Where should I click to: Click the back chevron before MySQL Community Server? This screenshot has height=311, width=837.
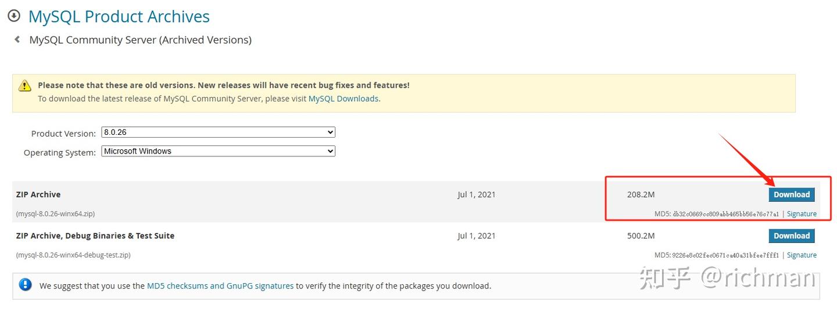point(17,40)
